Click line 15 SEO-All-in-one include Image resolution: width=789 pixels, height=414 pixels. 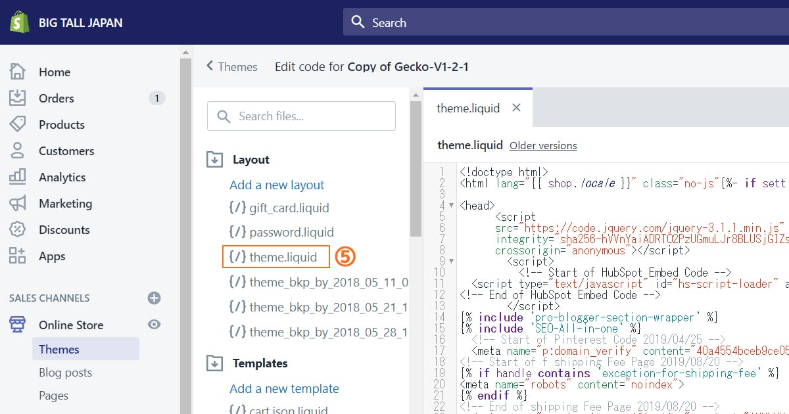[550, 329]
